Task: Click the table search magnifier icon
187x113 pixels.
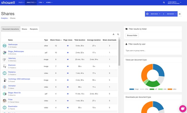Action: click(x=118, y=34)
